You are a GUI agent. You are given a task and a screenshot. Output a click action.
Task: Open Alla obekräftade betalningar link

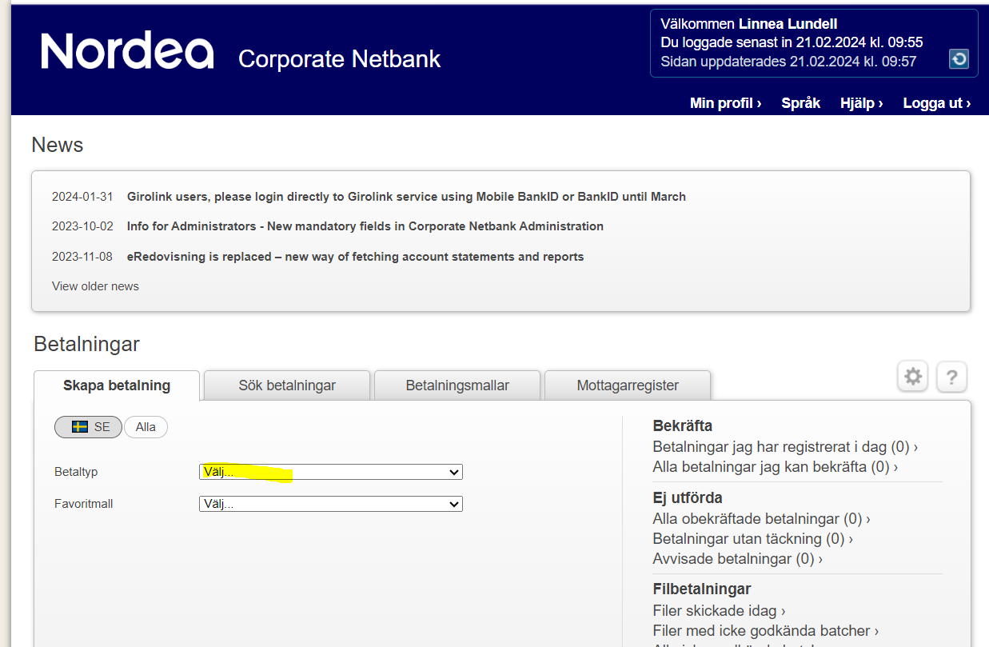(760, 519)
